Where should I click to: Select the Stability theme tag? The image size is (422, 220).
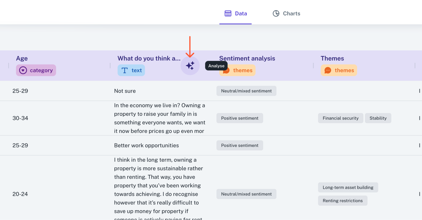[378, 118]
